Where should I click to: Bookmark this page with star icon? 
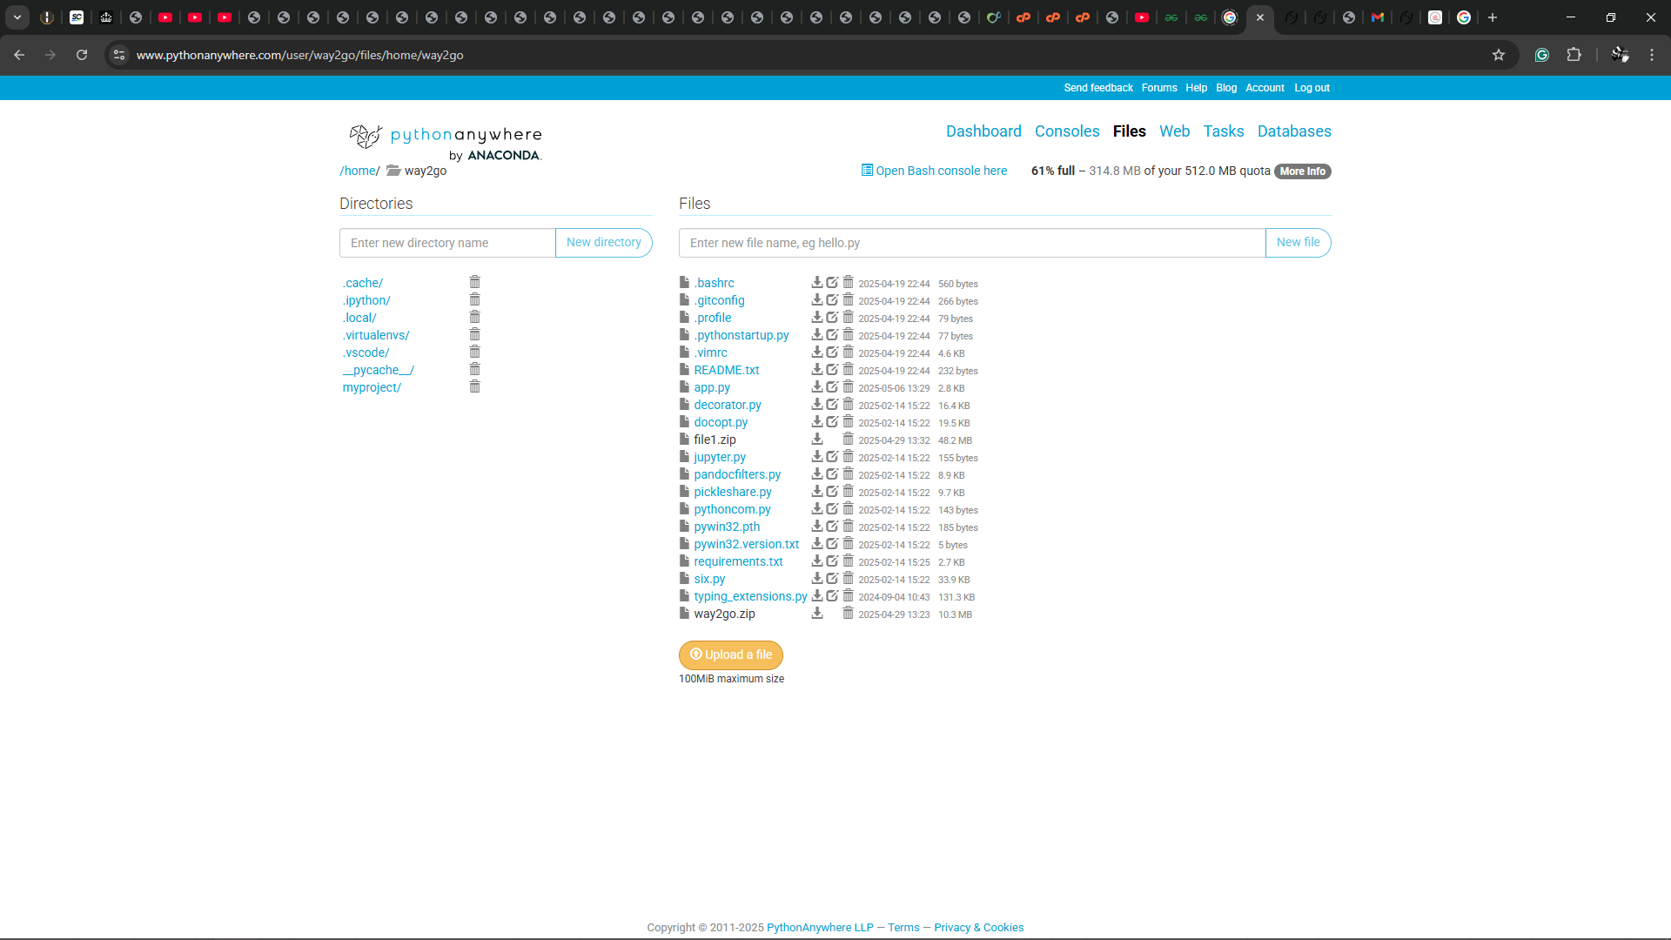click(x=1498, y=55)
